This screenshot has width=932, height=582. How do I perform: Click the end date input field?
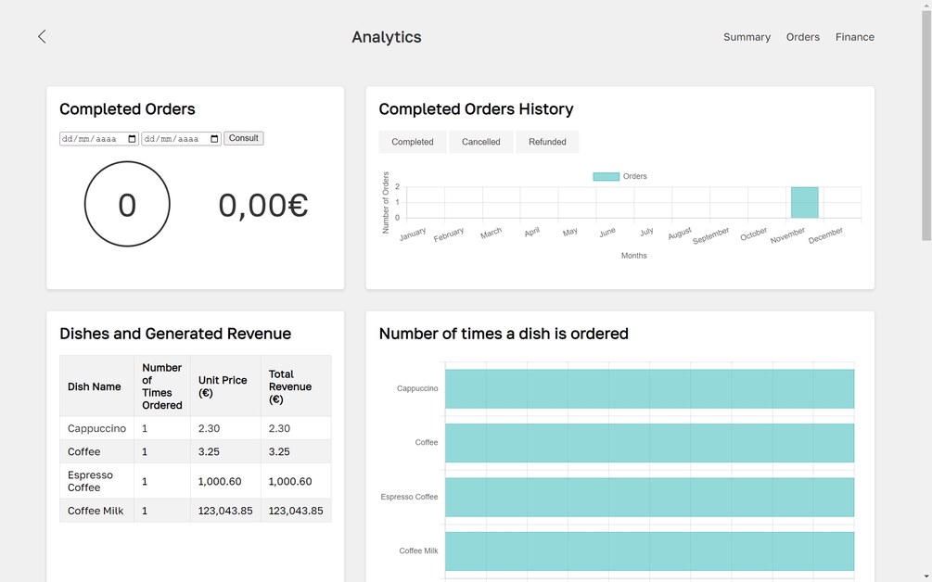point(181,139)
